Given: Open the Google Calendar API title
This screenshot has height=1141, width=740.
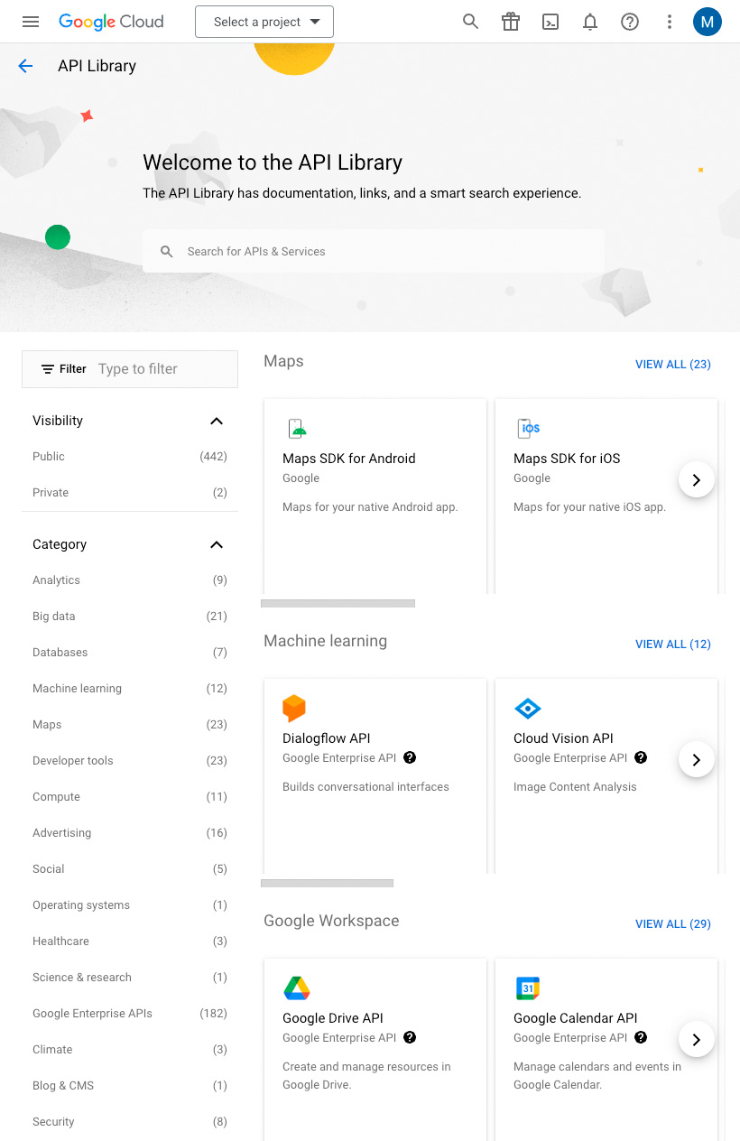Looking at the screenshot, I should [576, 1018].
